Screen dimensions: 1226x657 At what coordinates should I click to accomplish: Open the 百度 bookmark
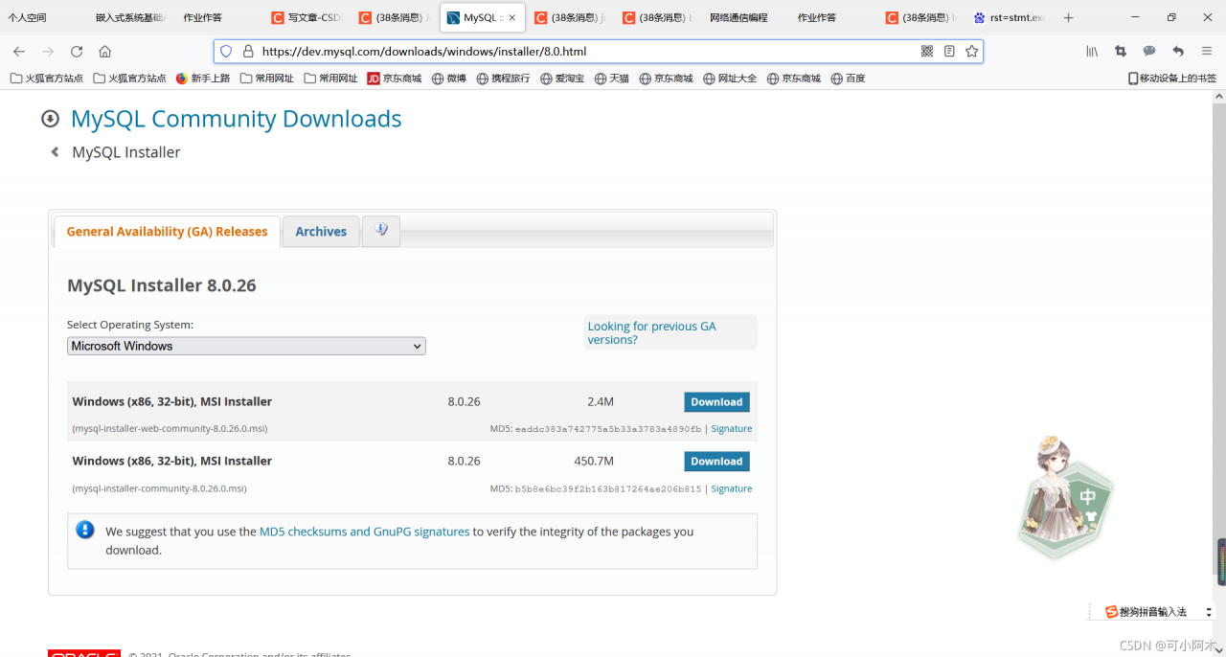point(848,79)
